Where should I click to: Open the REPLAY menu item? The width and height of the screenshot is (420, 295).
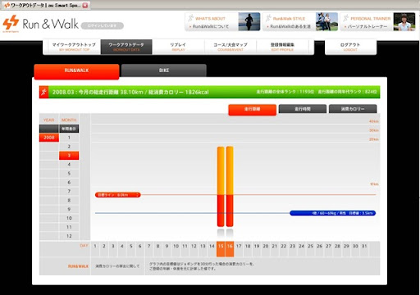click(x=178, y=47)
